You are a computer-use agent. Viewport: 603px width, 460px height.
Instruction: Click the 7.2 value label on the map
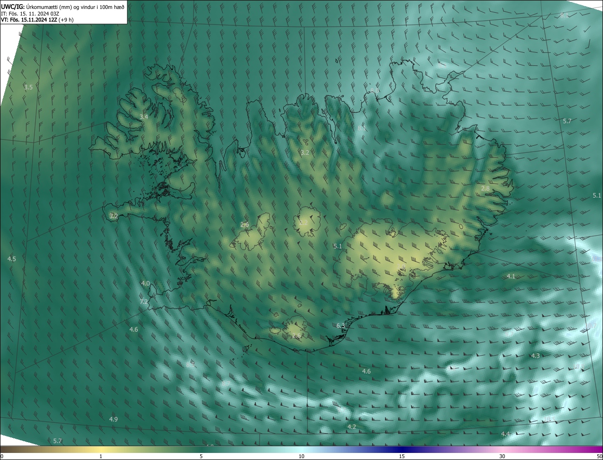[x=144, y=301]
